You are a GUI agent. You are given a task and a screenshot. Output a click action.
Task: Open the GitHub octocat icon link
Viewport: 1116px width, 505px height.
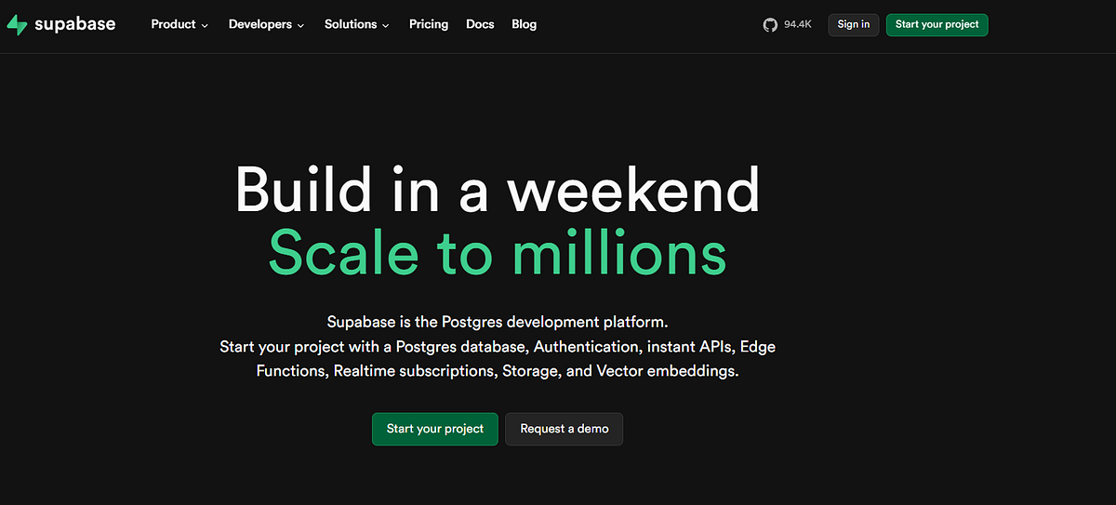tap(770, 25)
